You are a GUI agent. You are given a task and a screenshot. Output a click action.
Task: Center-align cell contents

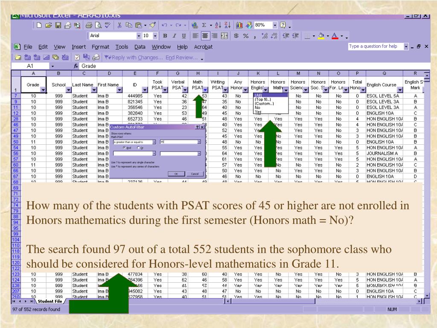[x=205, y=36]
